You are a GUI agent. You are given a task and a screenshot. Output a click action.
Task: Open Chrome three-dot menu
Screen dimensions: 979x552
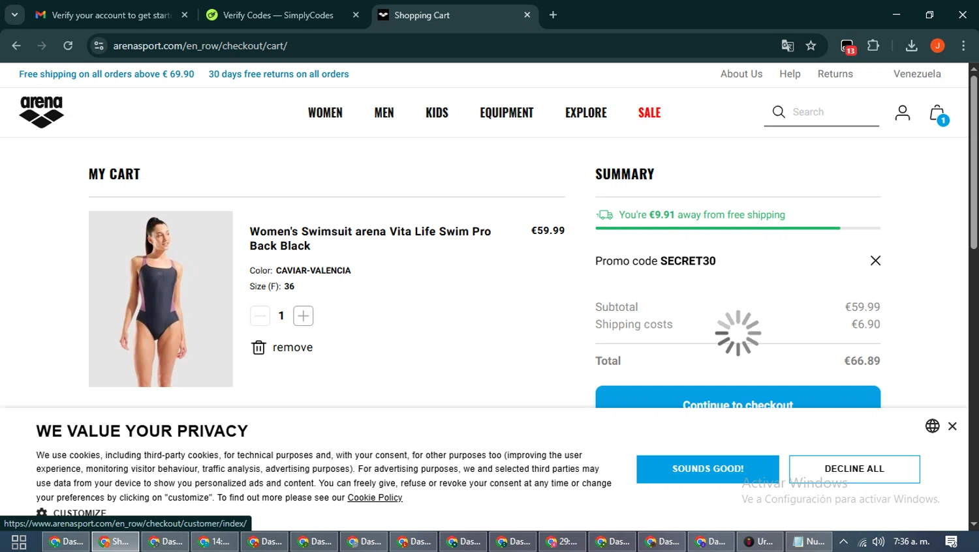(x=963, y=46)
